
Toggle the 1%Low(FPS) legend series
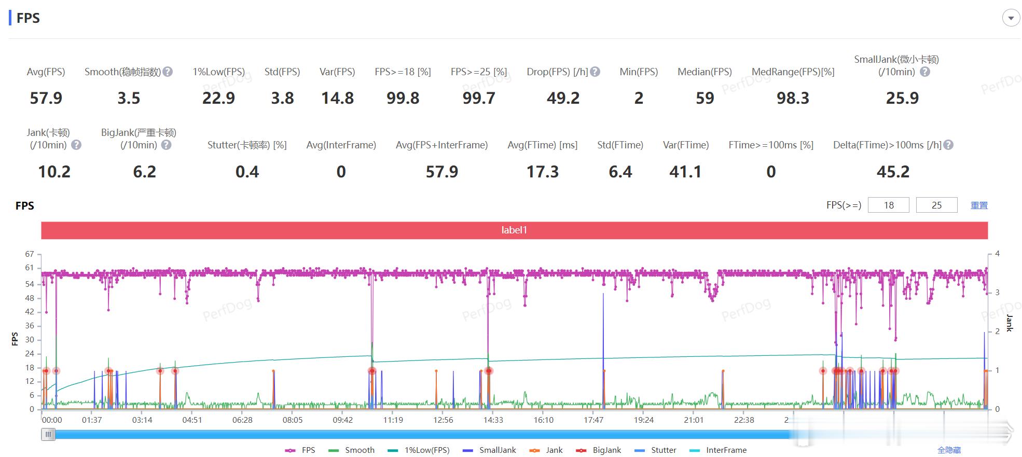click(x=419, y=450)
